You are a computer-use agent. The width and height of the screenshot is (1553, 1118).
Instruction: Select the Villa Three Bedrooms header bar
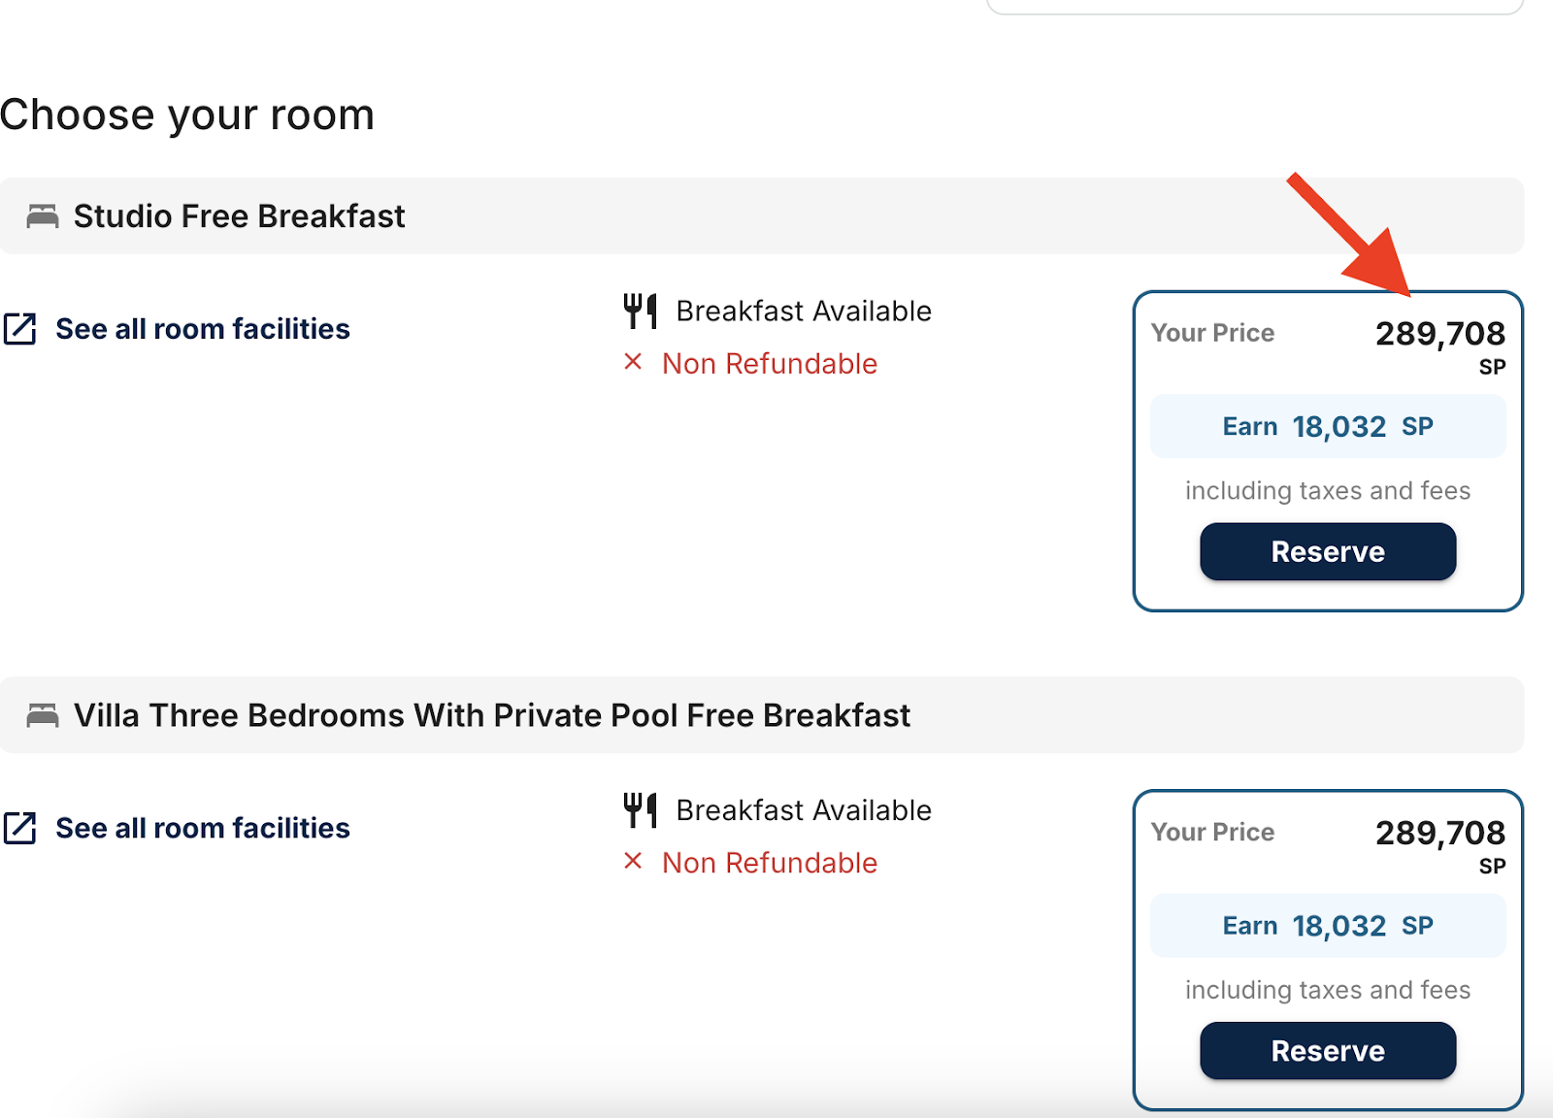coord(762,715)
